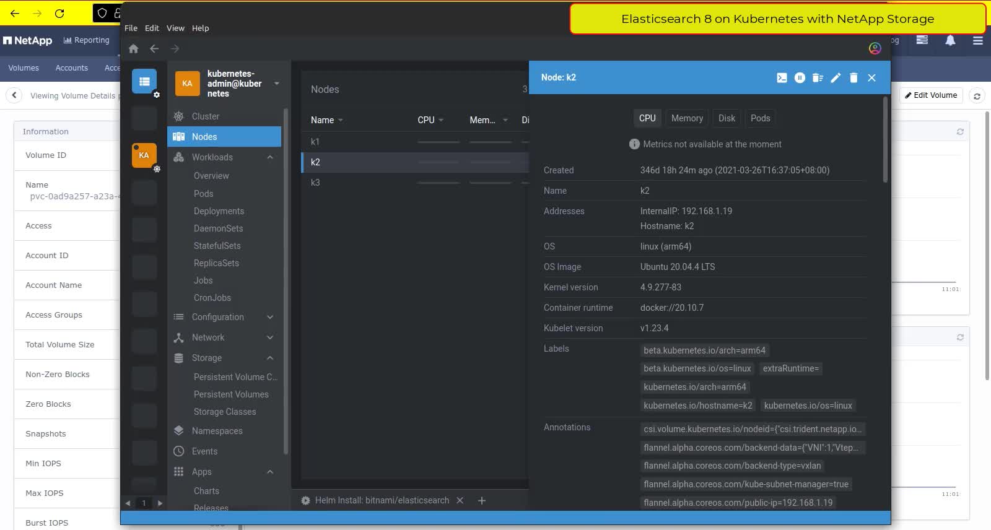This screenshot has height=530, width=991.
Task: Close Helm Install bitnami/elasticsearch tab
Action: tap(460, 500)
